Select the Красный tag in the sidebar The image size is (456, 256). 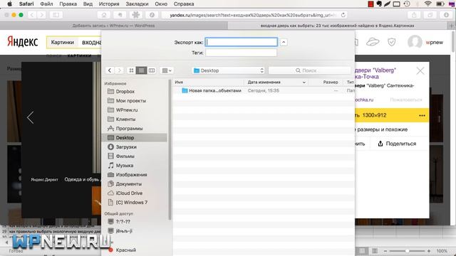(135, 250)
